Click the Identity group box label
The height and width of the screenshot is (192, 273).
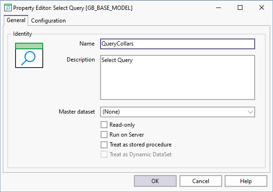[23, 34]
